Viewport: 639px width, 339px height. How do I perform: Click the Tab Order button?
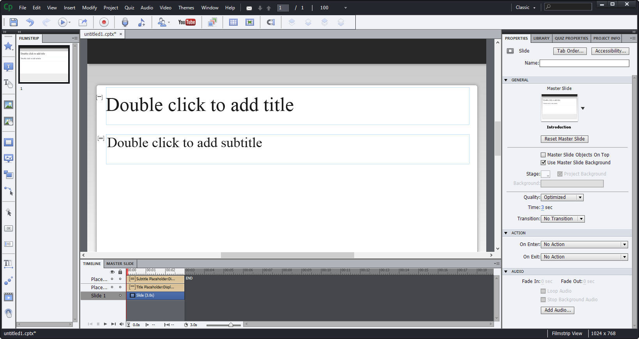point(570,51)
